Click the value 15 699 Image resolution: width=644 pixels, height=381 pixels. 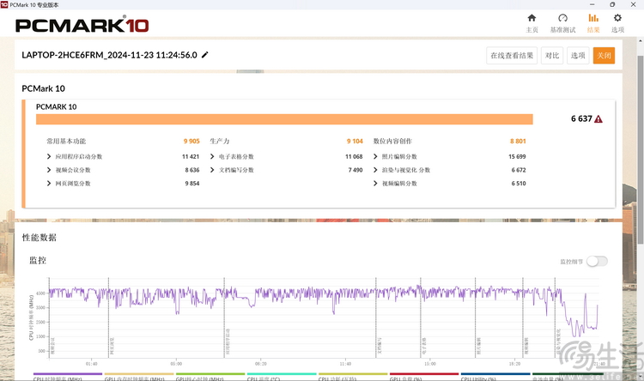coord(517,156)
